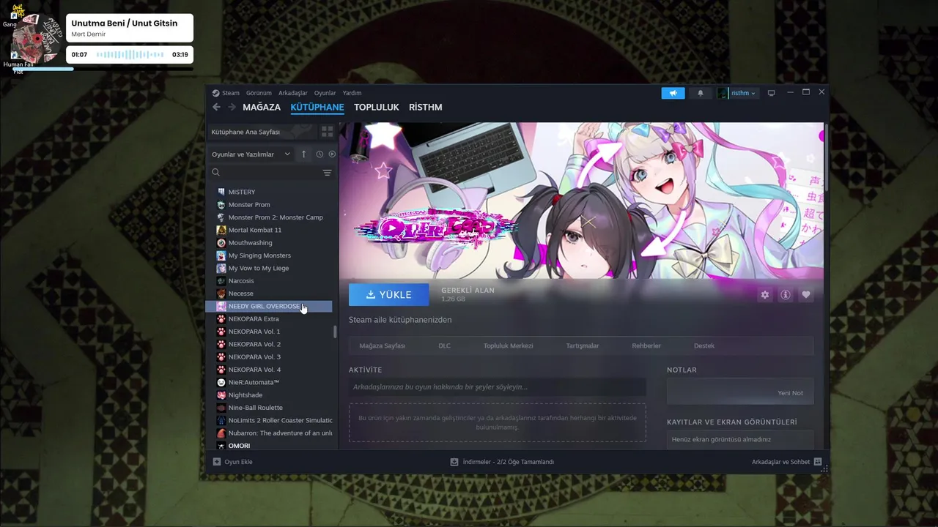Open İndirmeler downloads status
This screenshot has width=938, height=527.
[503, 462]
